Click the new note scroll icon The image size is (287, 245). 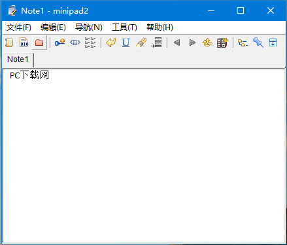pyautogui.click(x=9, y=42)
